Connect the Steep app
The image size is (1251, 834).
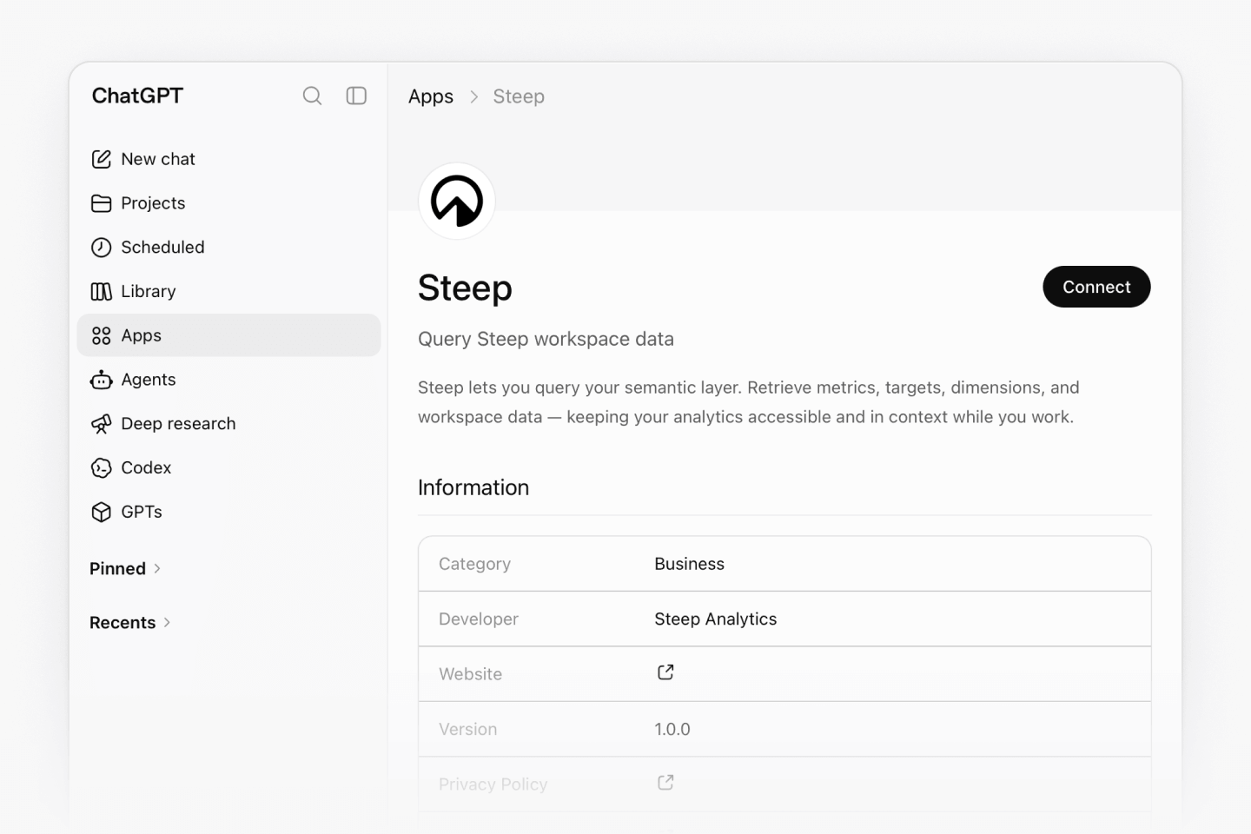coord(1096,287)
